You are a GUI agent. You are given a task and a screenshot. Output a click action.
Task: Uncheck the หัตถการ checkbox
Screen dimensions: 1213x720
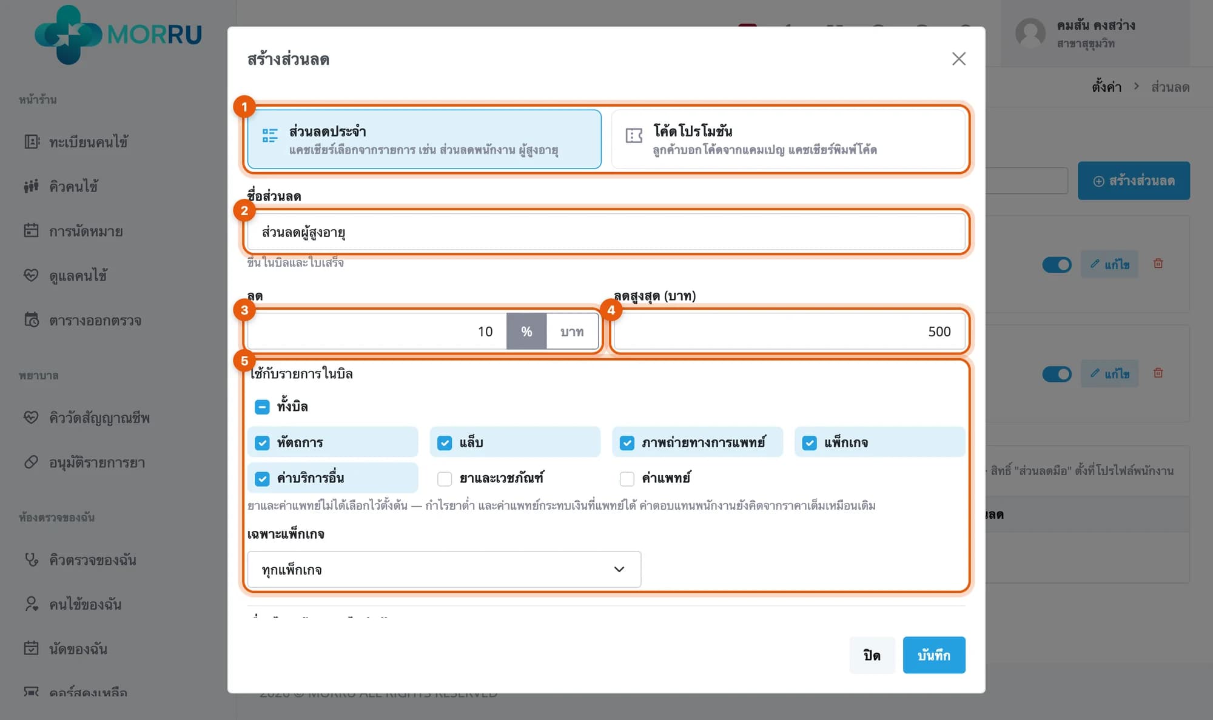pyautogui.click(x=262, y=443)
